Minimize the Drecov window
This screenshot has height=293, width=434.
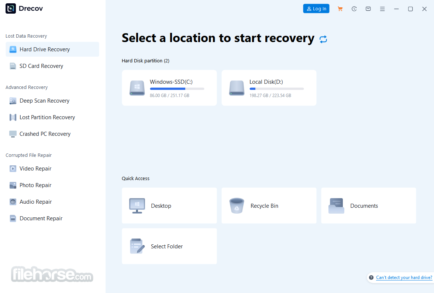[x=396, y=9]
